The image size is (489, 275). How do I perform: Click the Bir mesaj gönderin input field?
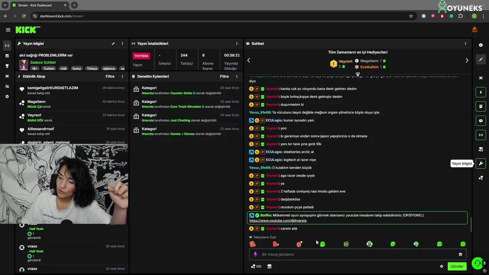tap(358, 254)
